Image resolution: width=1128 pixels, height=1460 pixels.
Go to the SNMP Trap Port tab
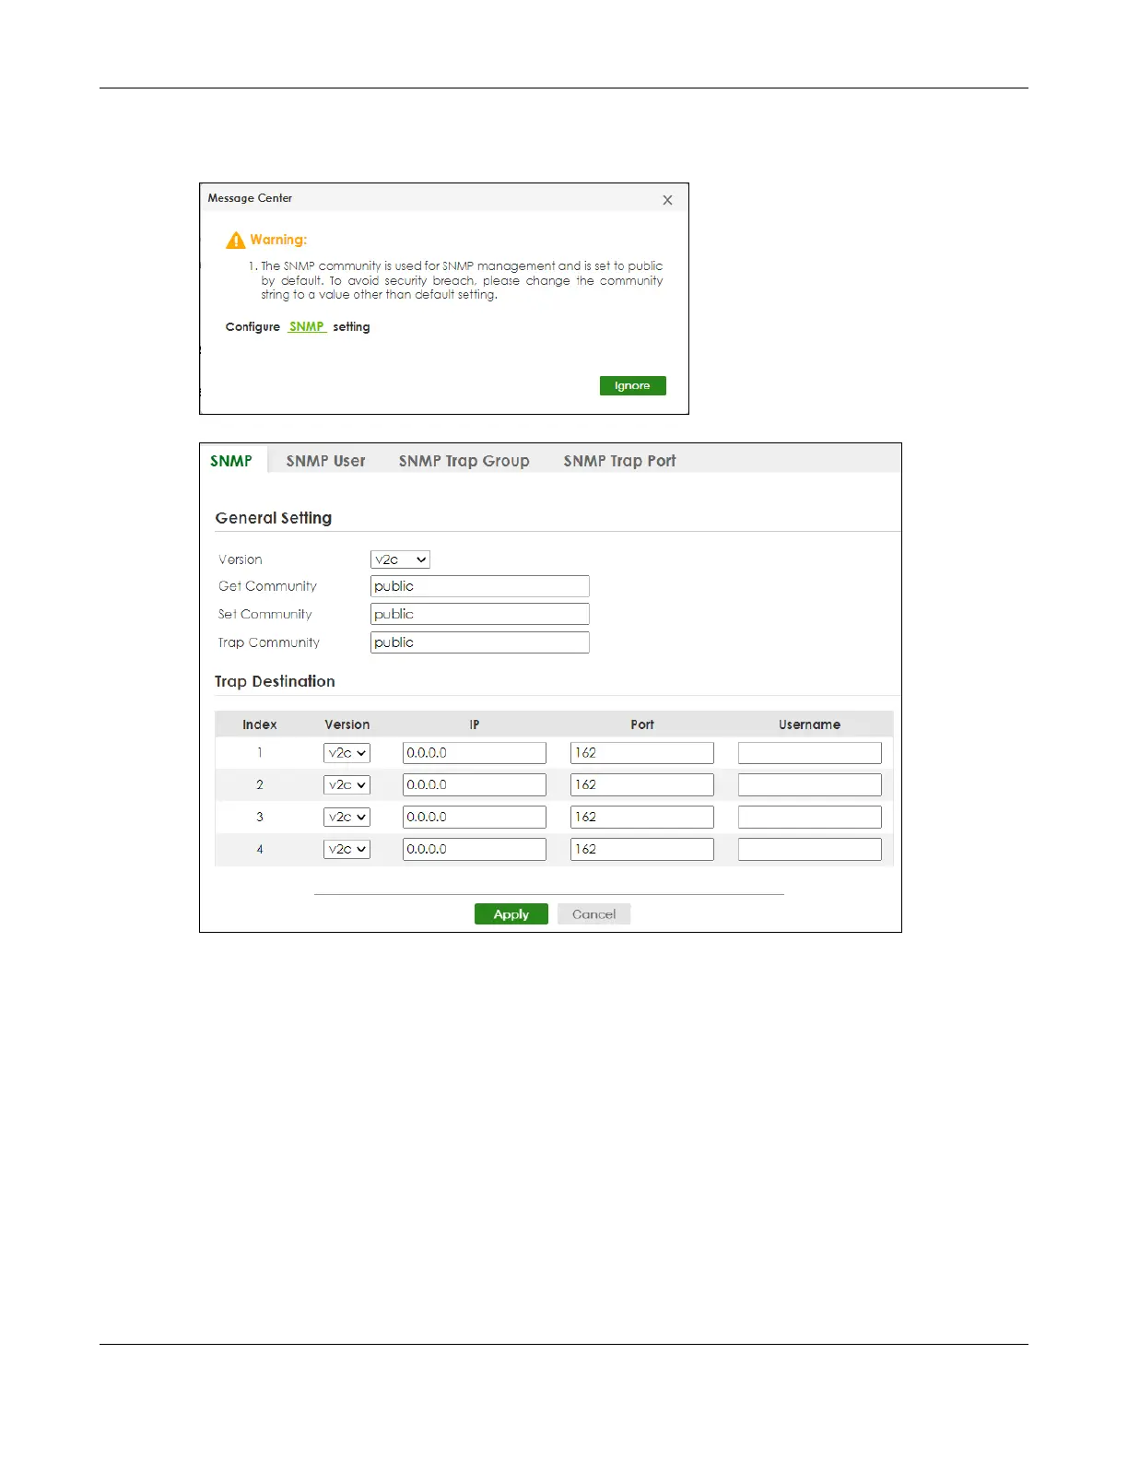tap(619, 461)
